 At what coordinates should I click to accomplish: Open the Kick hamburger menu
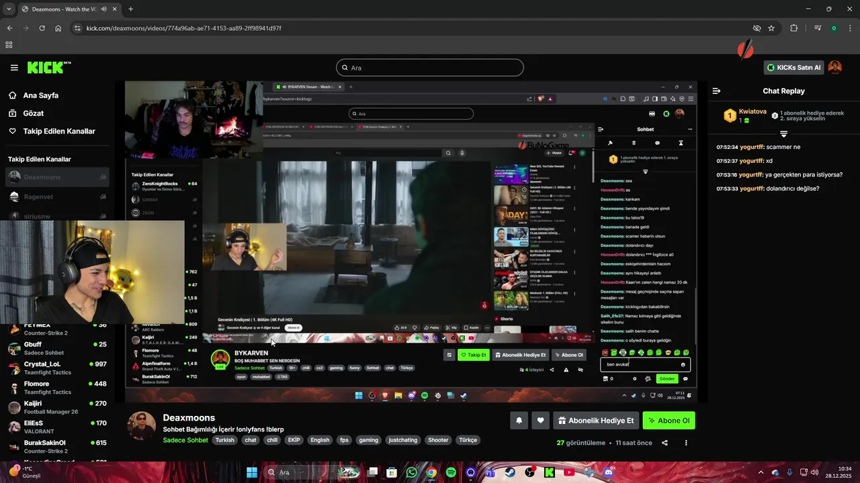(14, 68)
